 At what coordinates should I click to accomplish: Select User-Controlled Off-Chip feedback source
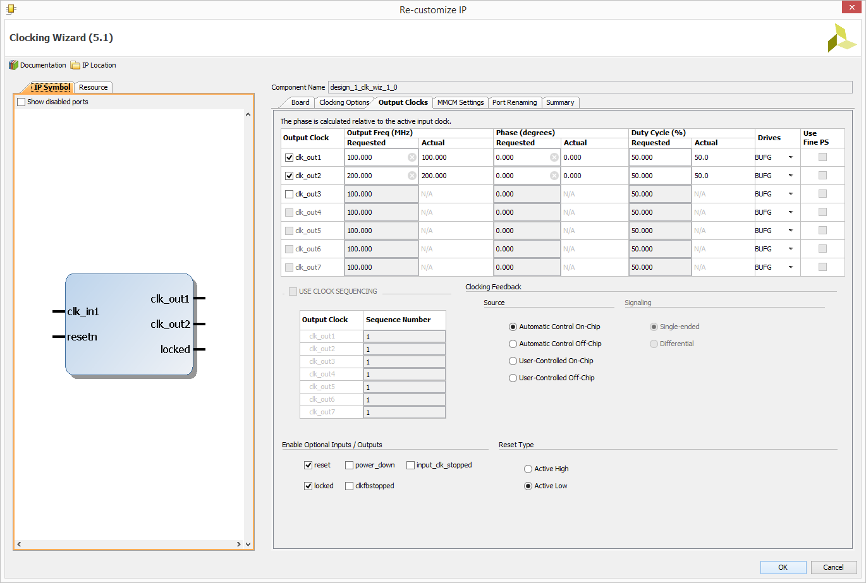[513, 378]
